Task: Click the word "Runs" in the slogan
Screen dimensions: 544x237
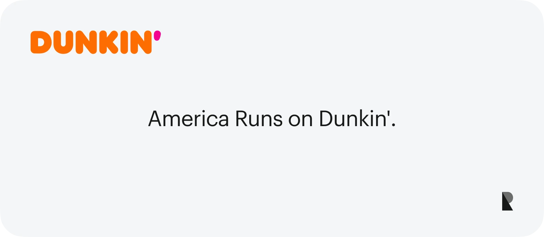Action: pyautogui.click(x=259, y=119)
